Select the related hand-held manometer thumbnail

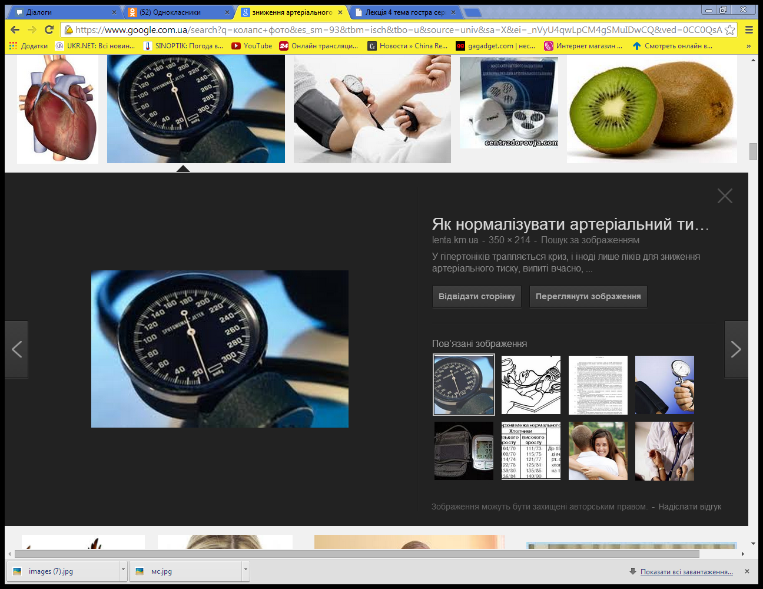click(x=665, y=385)
